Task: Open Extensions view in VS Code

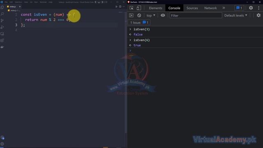Action: pos(2,40)
